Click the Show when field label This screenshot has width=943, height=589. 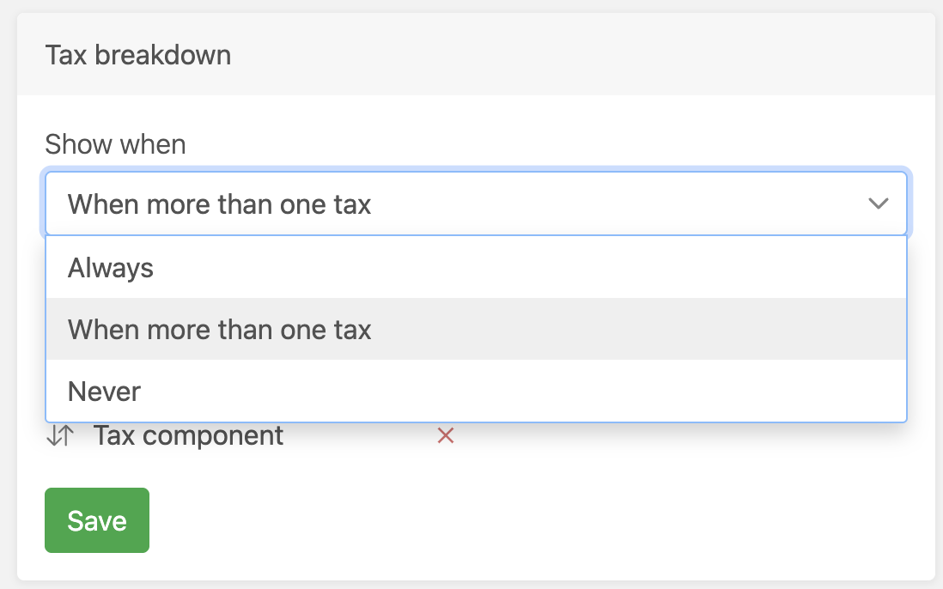115,144
